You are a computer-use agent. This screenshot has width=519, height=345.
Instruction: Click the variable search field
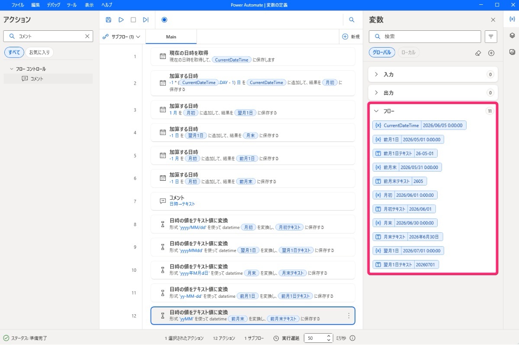(425, 36)
